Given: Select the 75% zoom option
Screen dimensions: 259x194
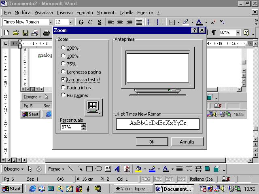Looking at the screenshot, I should click(68, 64).
